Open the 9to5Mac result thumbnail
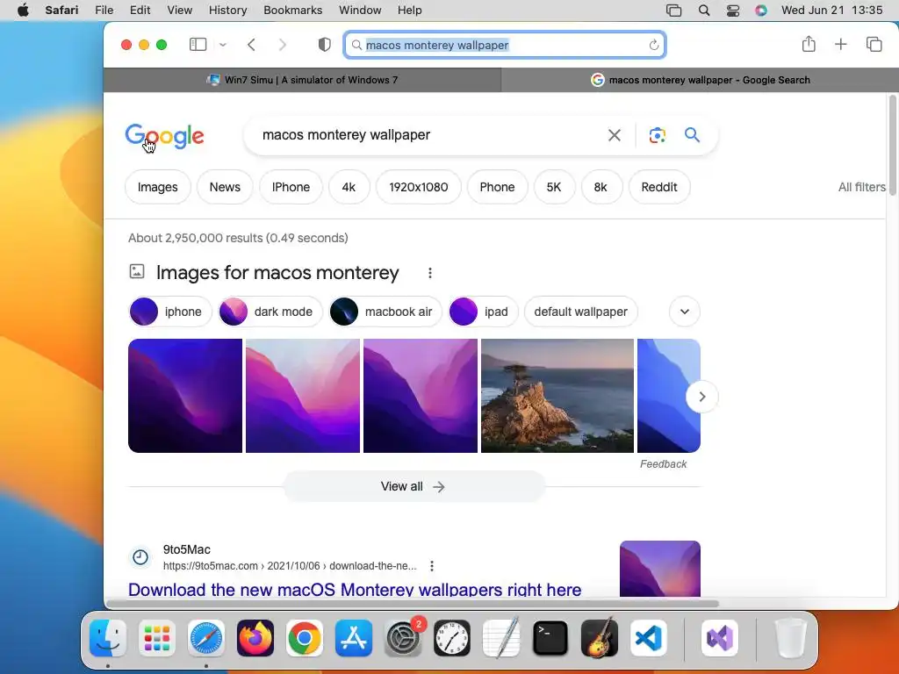Screen dimensions: 899x674 (660, 569)
